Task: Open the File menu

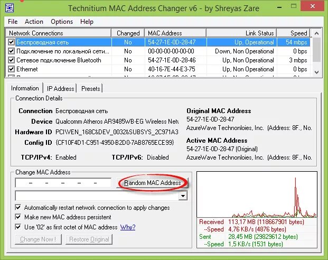Action: click(13, 22)
